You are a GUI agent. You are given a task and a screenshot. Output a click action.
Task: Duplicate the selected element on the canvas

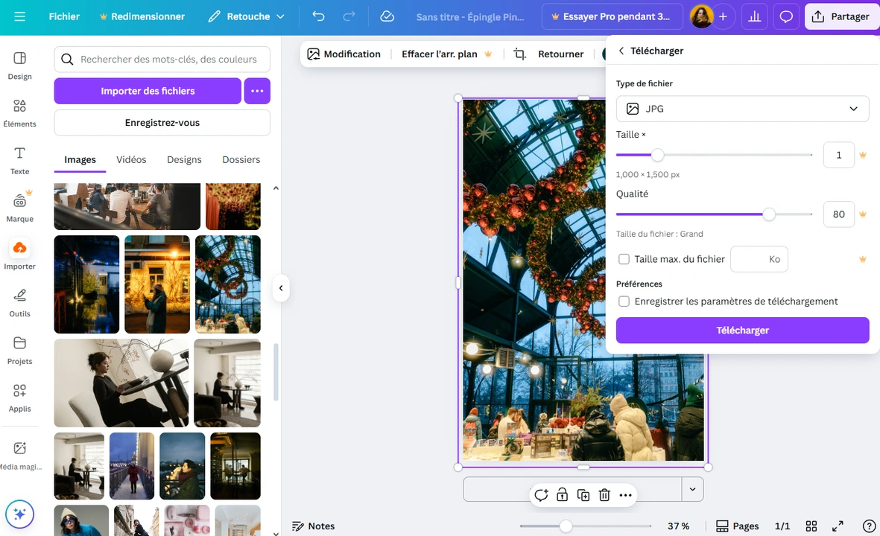[x=583, y=494]
